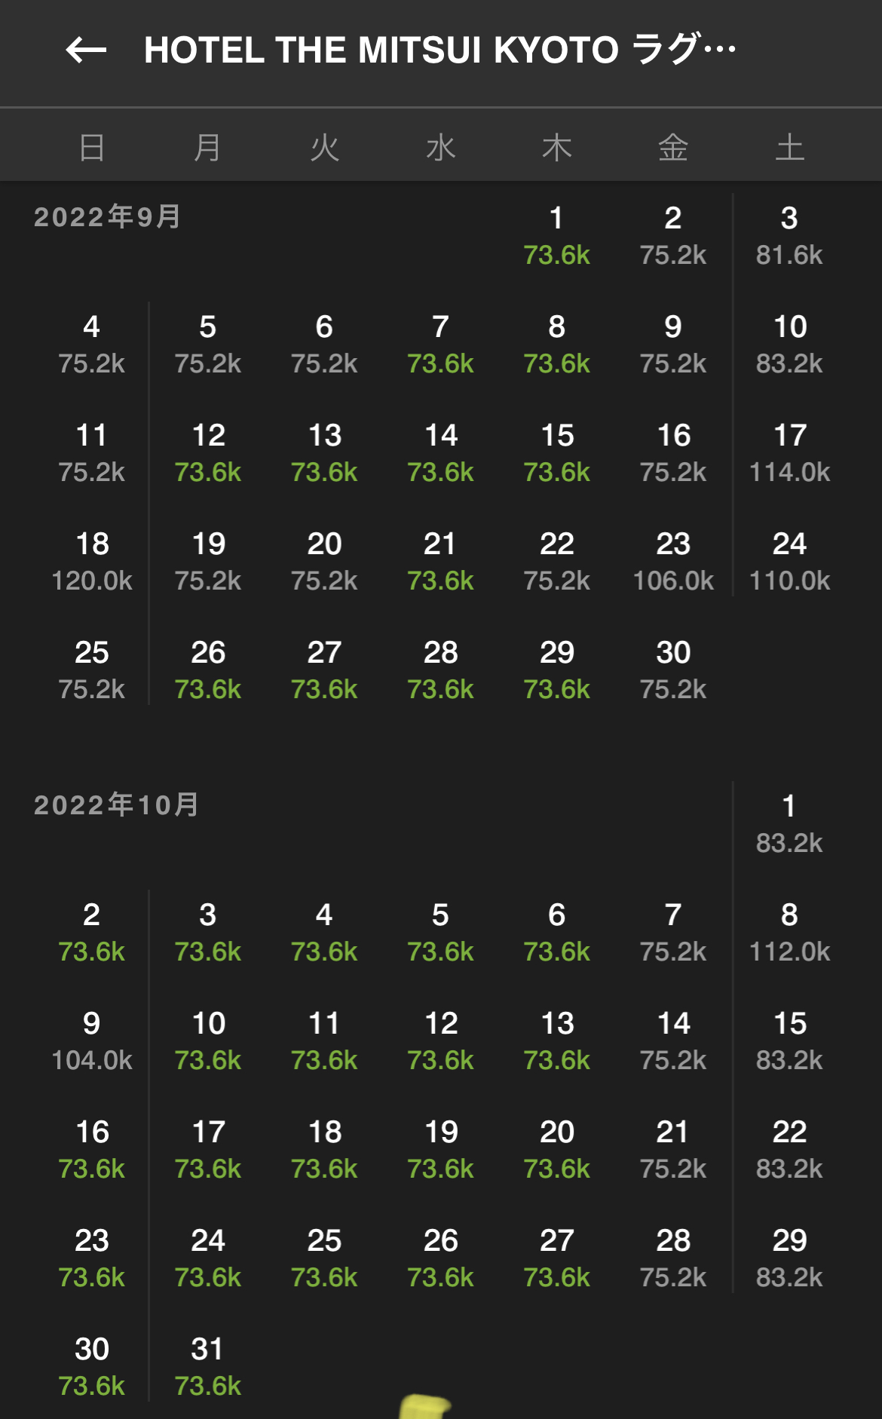Tap the 2022年10月 month header
Screen dimensions: 882x1419
116,805
